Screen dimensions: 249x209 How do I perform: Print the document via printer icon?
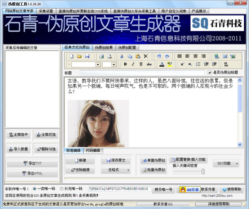click(x=102, y=56)
